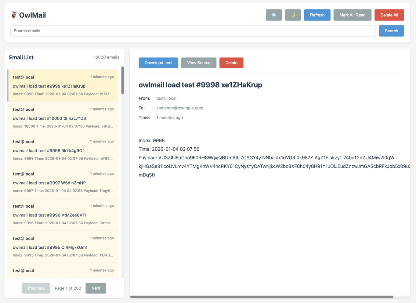Viewport: 416px width, 303px height.
Task: Open email load test #9997 W5d n2mHP
Action: [63, 182]
